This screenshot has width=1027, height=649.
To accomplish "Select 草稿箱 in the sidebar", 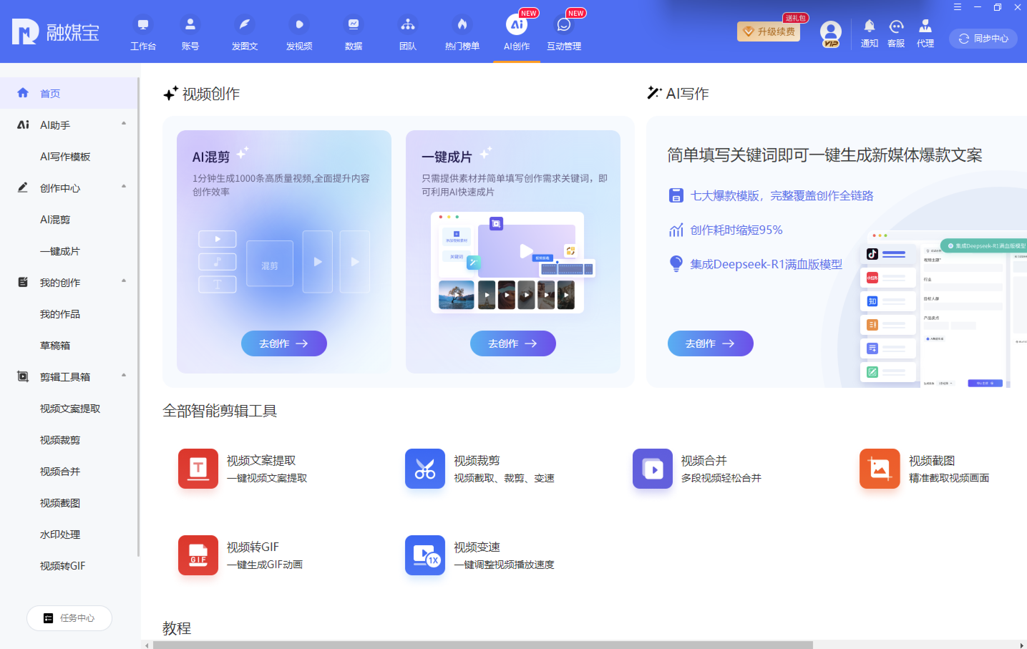I will pyautogui.click(x=55, y=345).
